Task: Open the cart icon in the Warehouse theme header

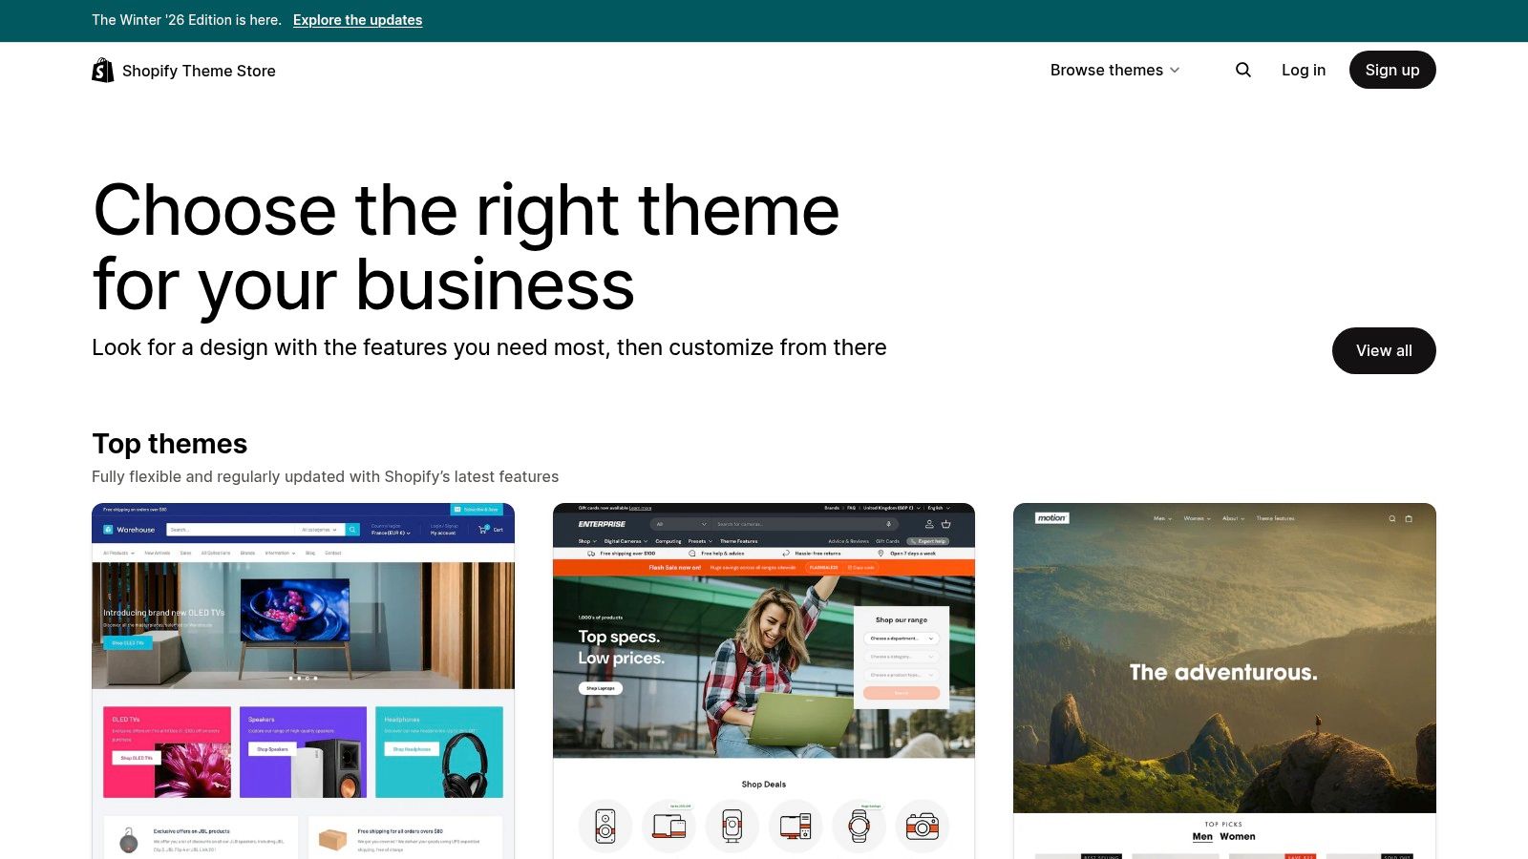Action: [x=481, y=529]
